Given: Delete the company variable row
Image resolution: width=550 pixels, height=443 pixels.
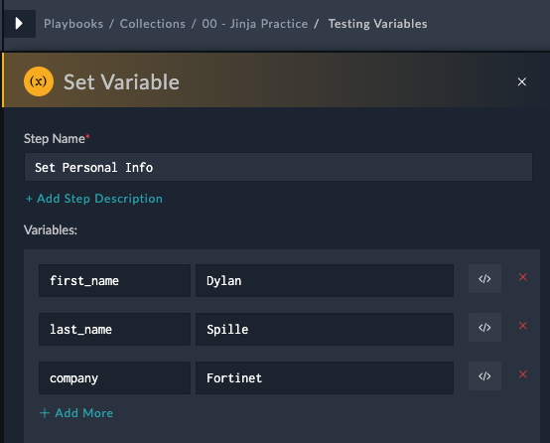Looking at the screenshot, I should [522, 374].
